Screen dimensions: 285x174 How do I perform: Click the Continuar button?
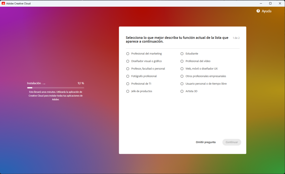click(232, 142)
